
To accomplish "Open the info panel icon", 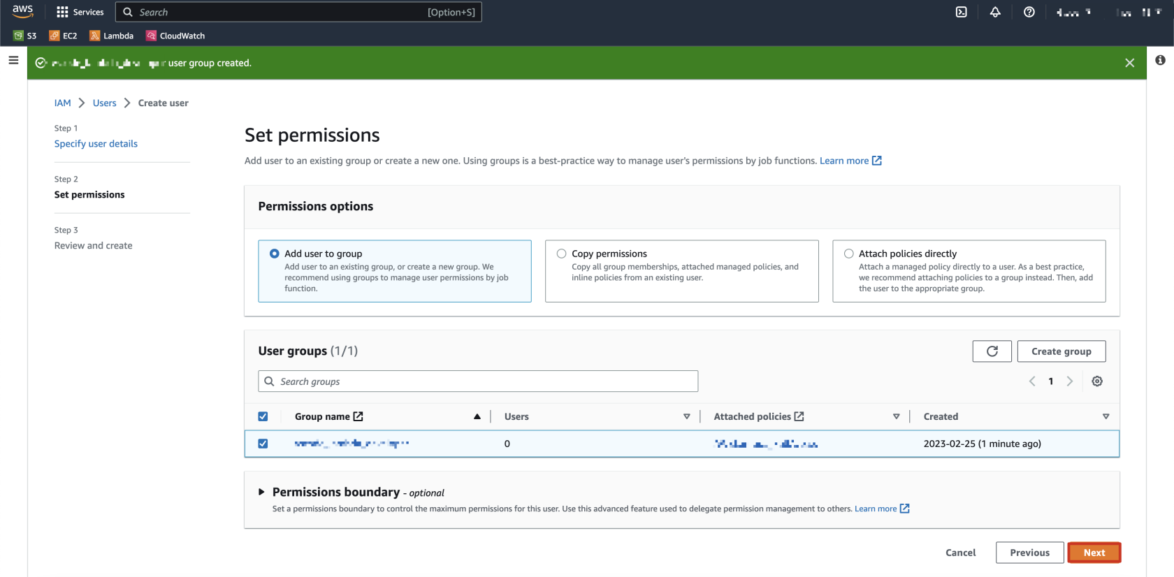I will coord(1160,61).
